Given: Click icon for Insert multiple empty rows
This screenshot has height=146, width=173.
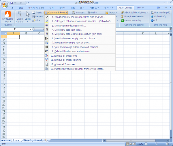Looking at the screenshot, I should (47, 42).
